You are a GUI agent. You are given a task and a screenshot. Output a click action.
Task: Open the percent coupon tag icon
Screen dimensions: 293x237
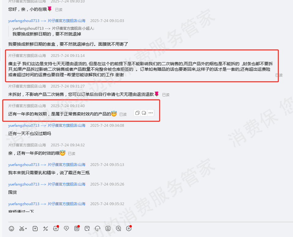[66, 228]
